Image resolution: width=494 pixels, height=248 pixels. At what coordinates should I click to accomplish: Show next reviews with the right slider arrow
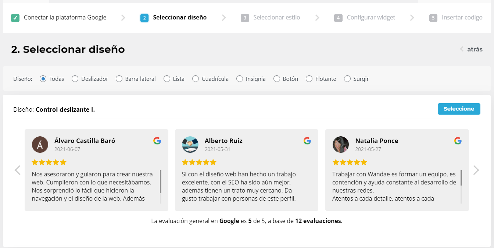click(x=476, y=170)
